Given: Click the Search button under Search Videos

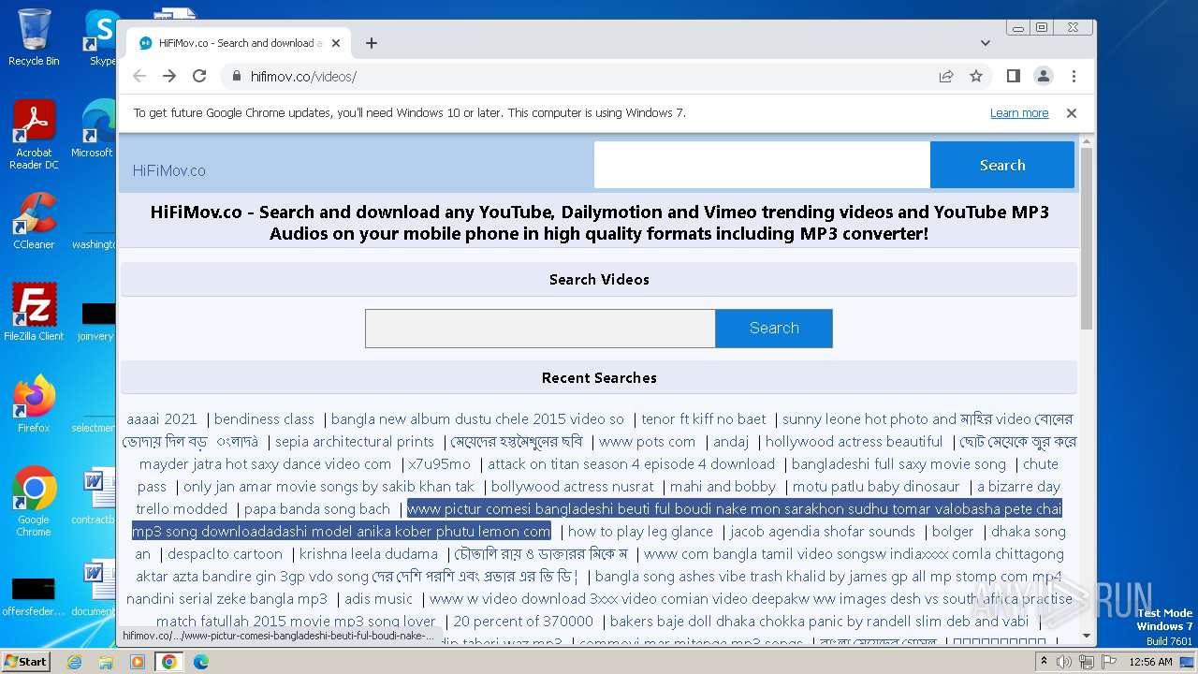Looking at the screenshot, I should (774, 329).
